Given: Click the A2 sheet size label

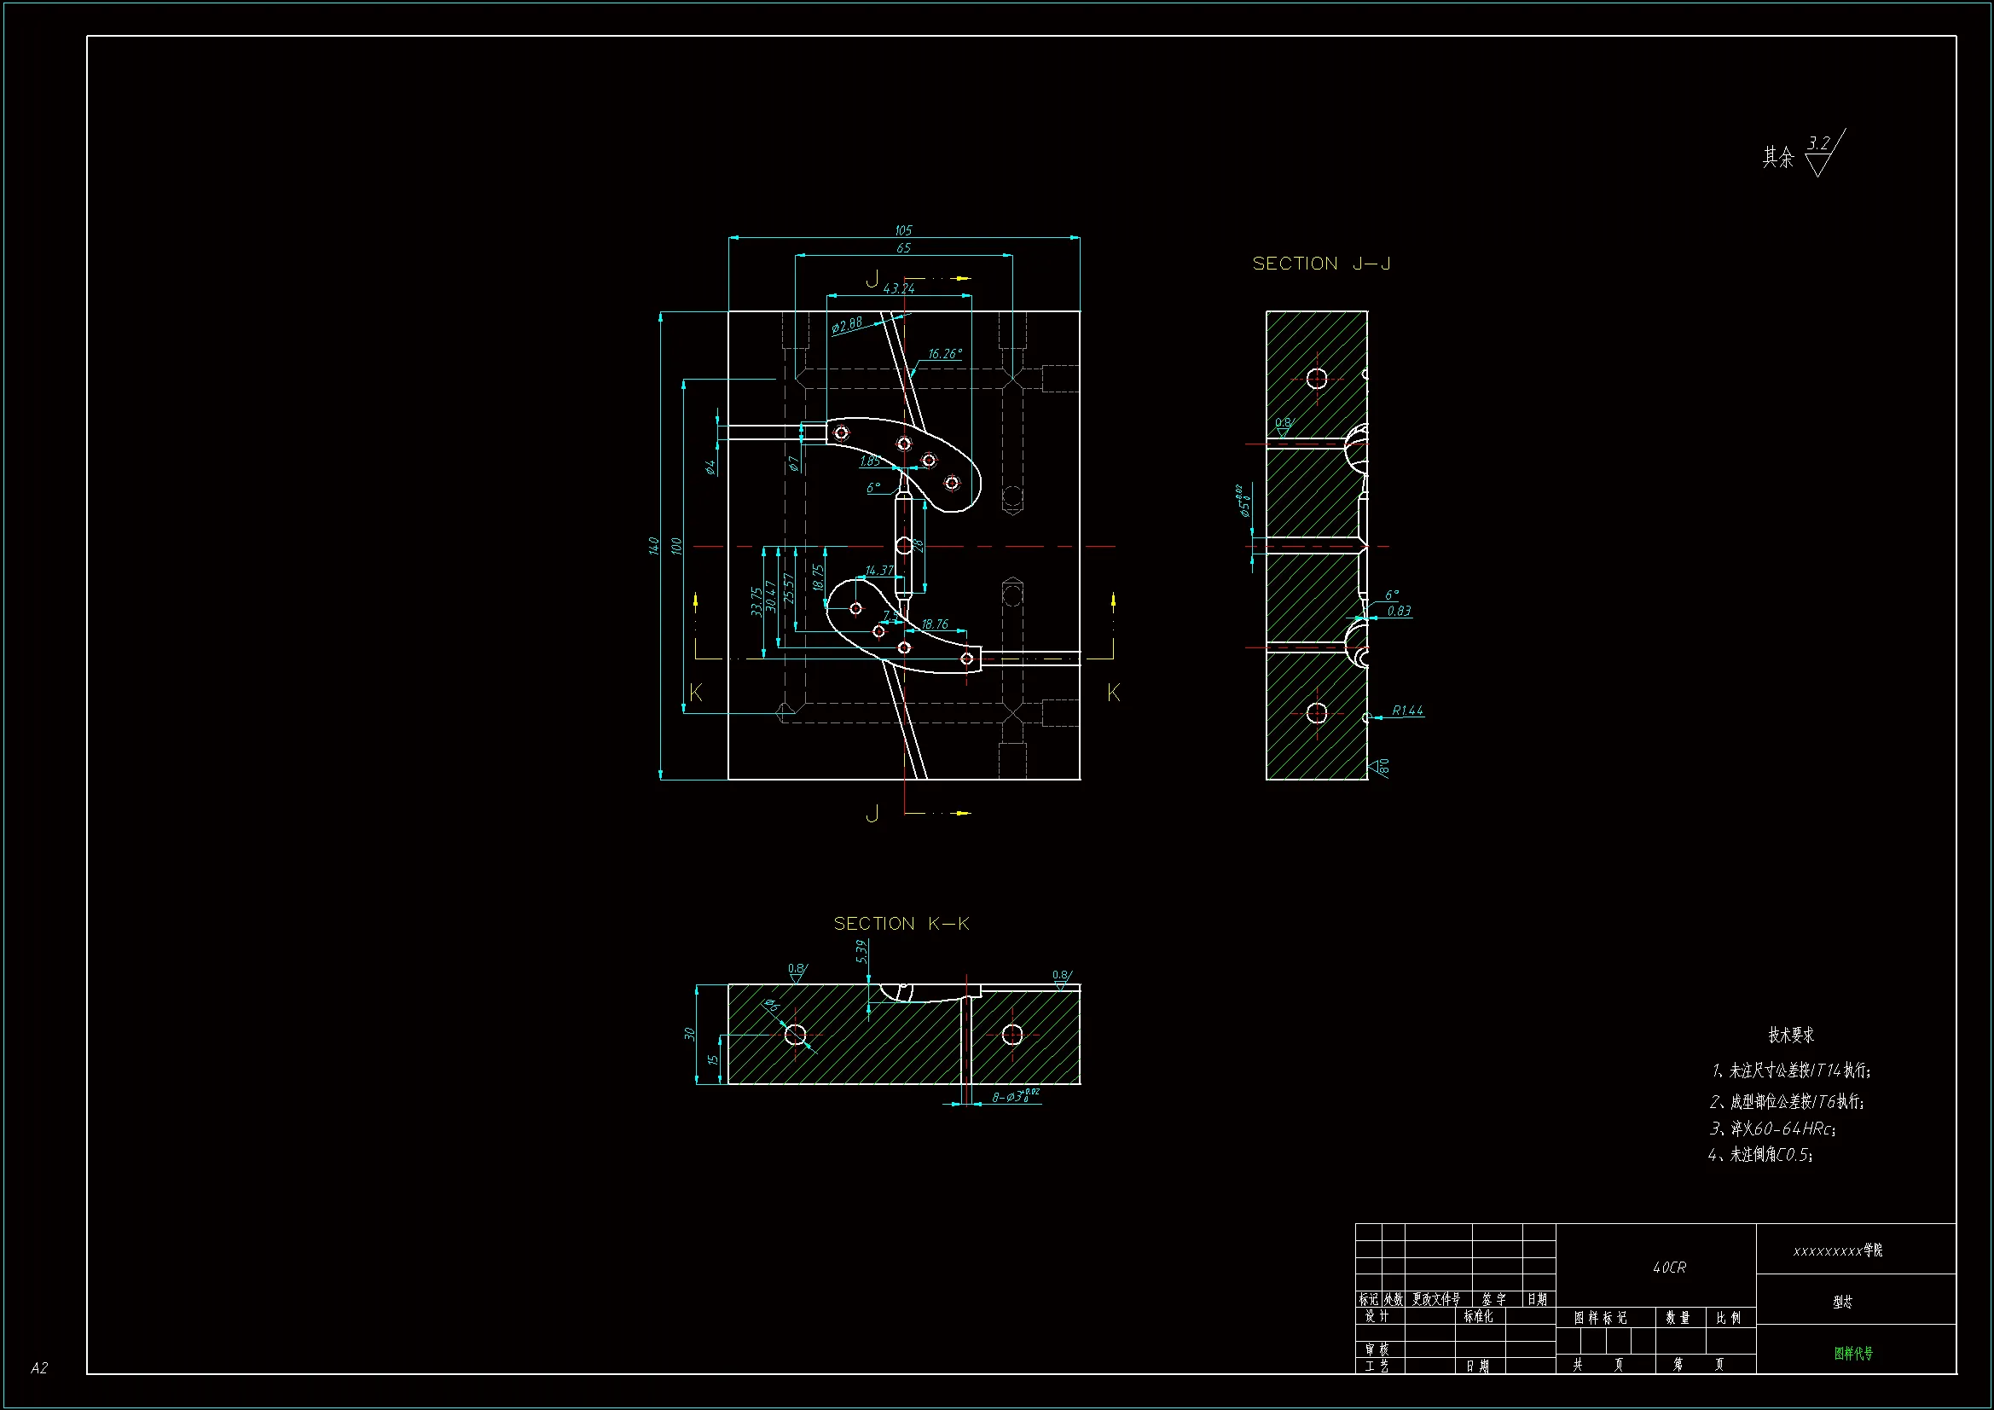Looking at the screenshot, I should click(39, 1367).
